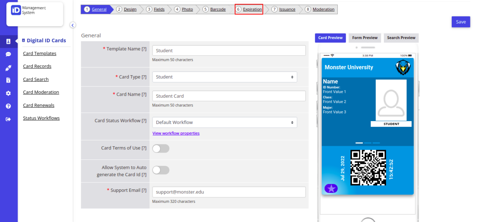
Task: Switch to the Form Preview tab
Action: 364,38
